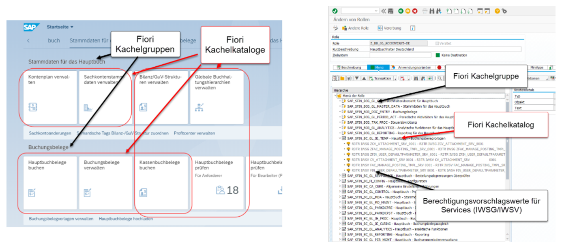Open the command field dropdown in SAP toolbar
562x245 pixels.
376,11
